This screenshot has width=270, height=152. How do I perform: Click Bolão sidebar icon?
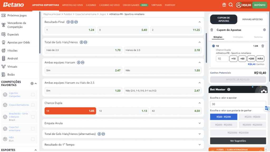(x=3, y=74)
